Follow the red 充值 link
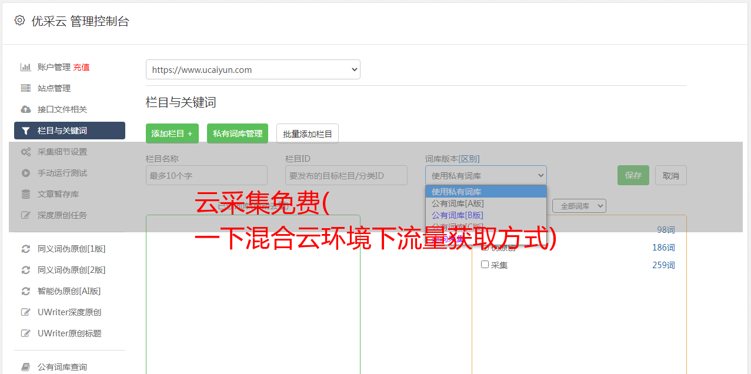The height and width of the screenshot is (374, 751). pyautogui.click(x=82, y=67)
